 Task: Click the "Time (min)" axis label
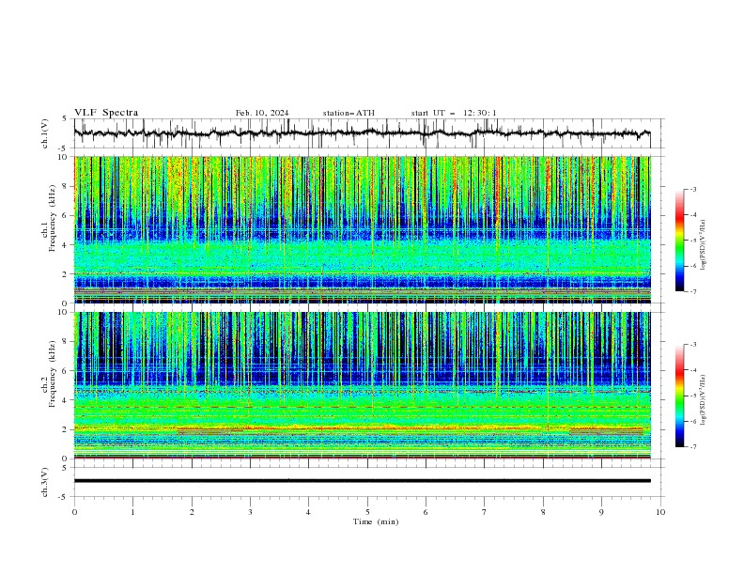click(376, 521)
